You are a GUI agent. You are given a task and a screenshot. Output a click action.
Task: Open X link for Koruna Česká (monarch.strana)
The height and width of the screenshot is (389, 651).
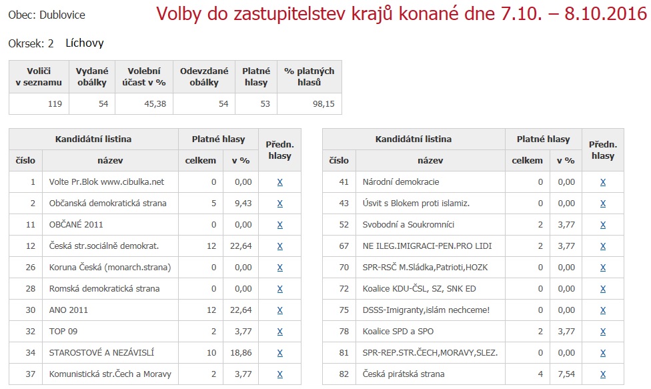click(279, 268)
